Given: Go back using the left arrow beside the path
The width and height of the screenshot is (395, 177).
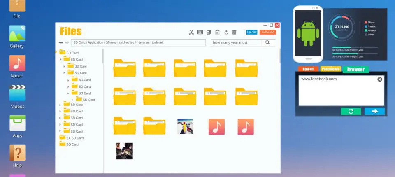Looking at the screenshot, I should click(61, 42).
